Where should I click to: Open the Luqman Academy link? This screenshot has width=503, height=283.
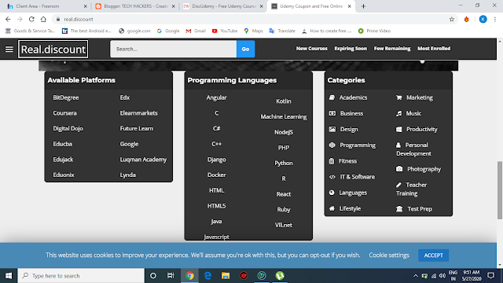[143, 160]
